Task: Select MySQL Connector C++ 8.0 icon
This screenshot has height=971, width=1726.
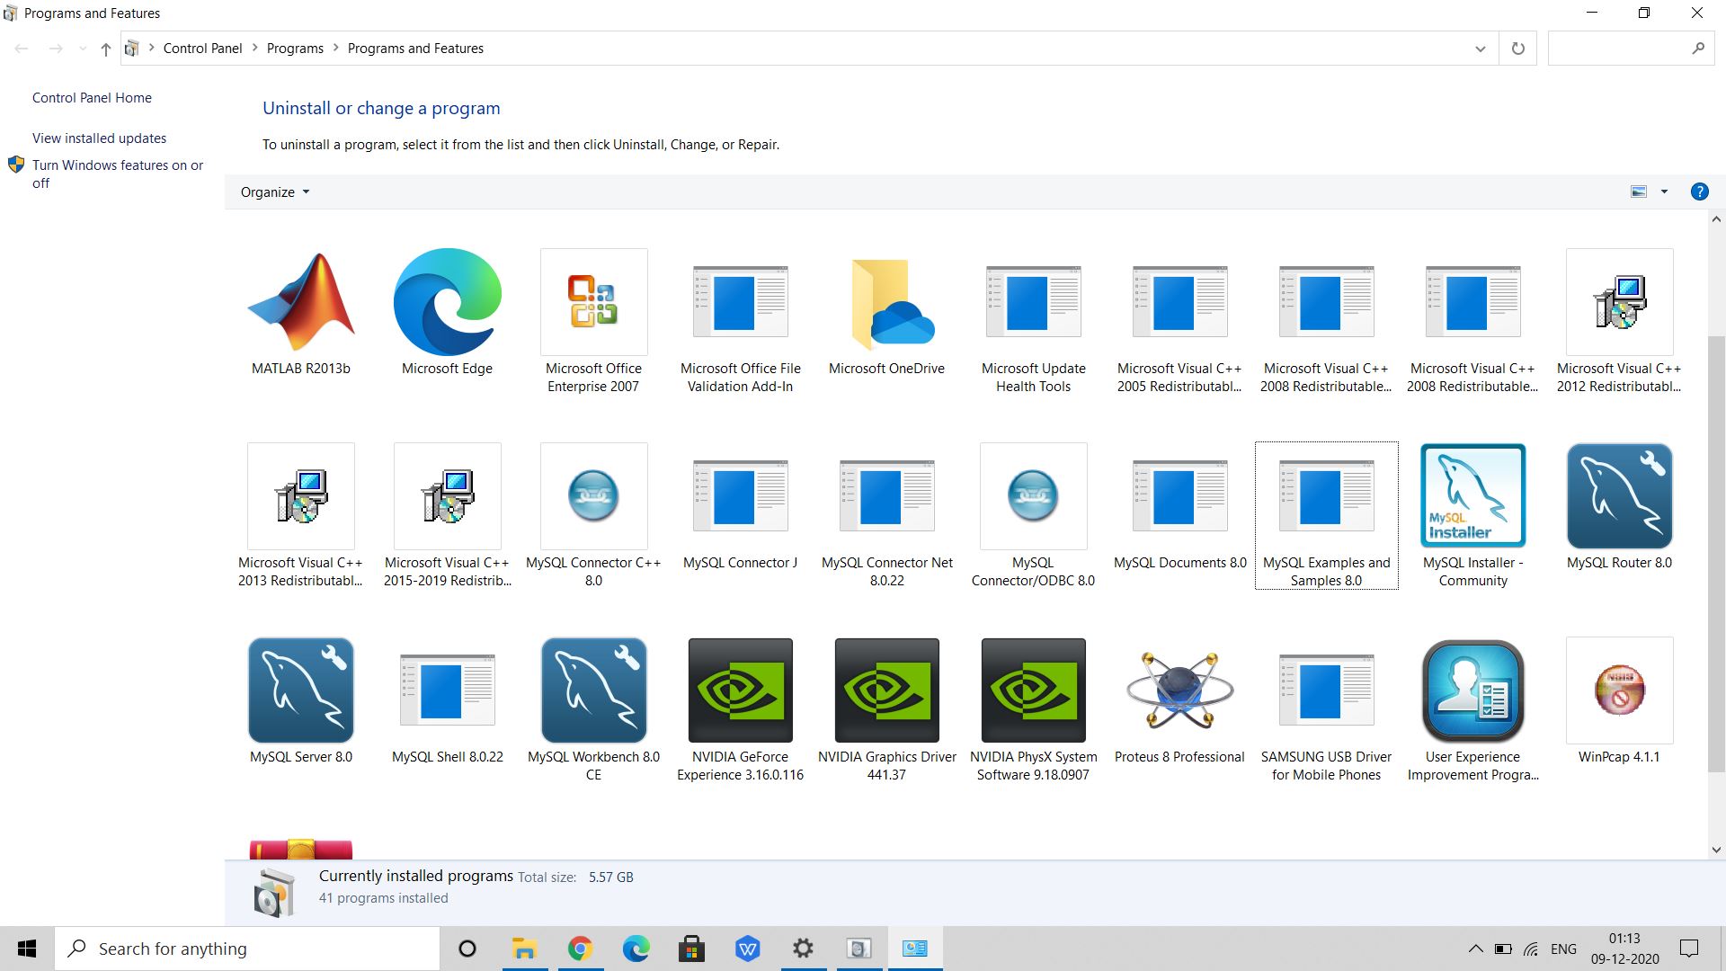Action: click(x=593, y=496)
